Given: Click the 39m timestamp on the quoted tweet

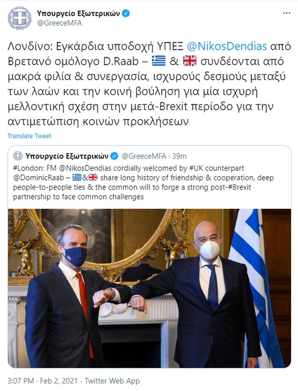Looking at the screenshot, I should (179, 156).
